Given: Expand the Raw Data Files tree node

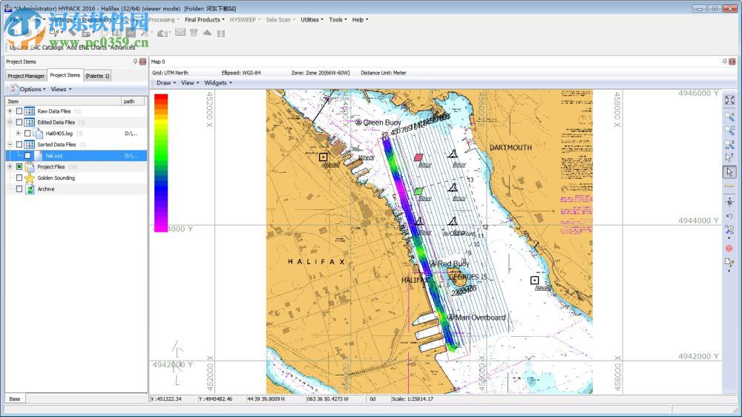Looking at the screenshot, I should point(10,111).
